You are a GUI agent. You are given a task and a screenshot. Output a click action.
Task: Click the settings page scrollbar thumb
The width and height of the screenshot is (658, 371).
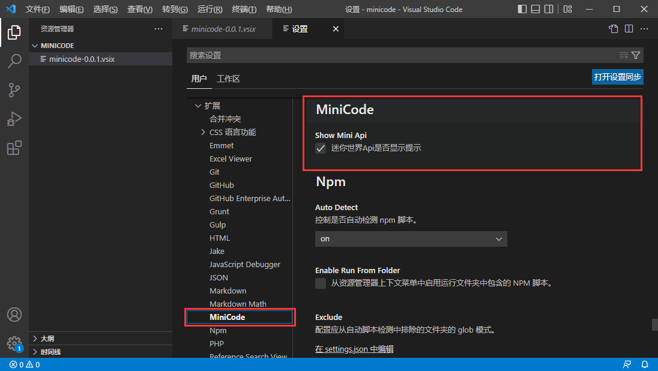coord(654,324)
